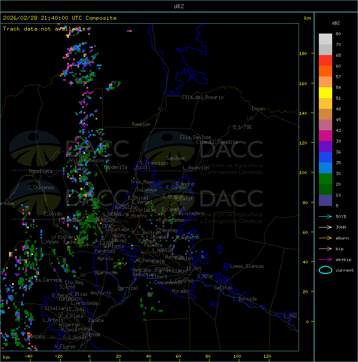This screenshot has width=358, height=362.
Task: Select the 10 dBZ dark purple swatch
Action: 325,200
